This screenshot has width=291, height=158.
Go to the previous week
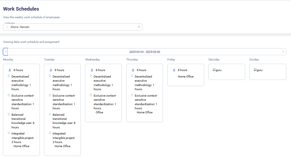click(6, 52)
